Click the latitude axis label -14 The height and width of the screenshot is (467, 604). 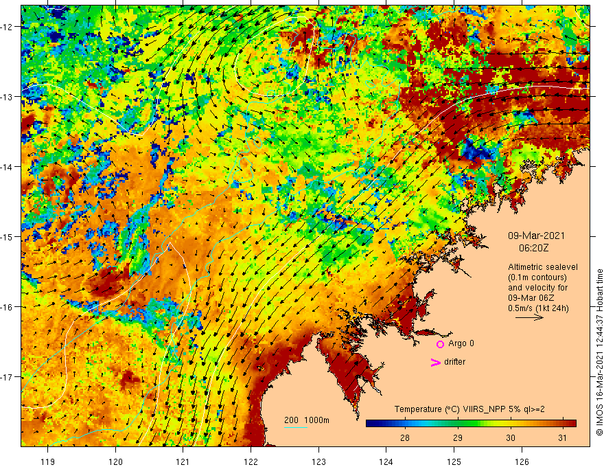[x=7, y=167]
